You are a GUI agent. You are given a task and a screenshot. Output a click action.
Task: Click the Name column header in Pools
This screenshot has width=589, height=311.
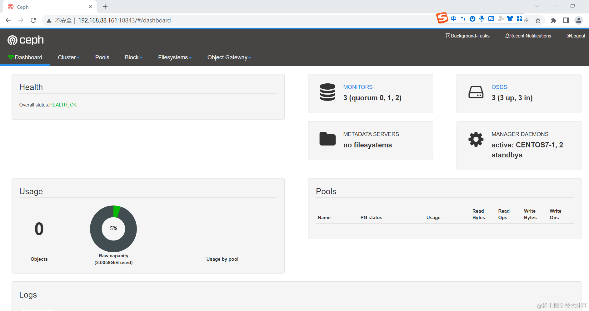324,218
